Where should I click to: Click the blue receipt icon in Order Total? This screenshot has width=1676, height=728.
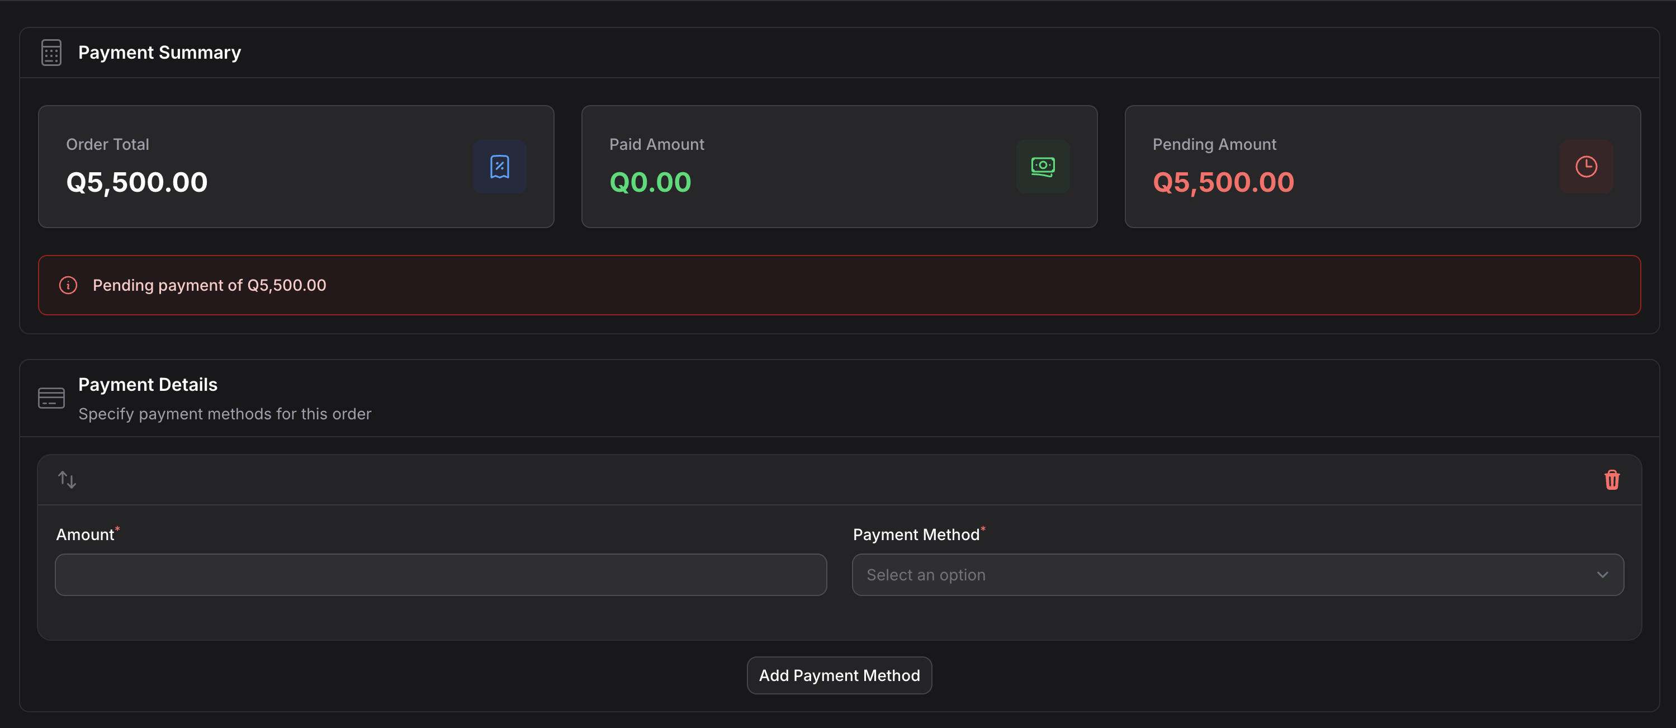(499, 167)
